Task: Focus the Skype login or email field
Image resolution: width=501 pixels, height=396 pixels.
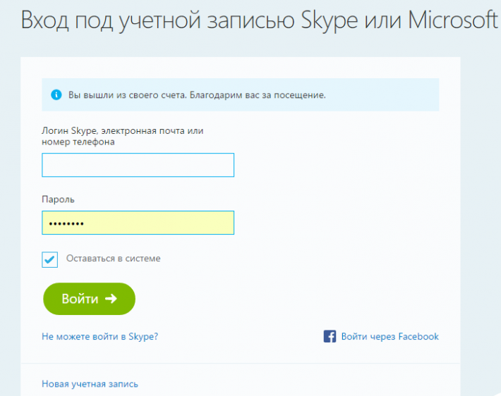Action: 138,165
